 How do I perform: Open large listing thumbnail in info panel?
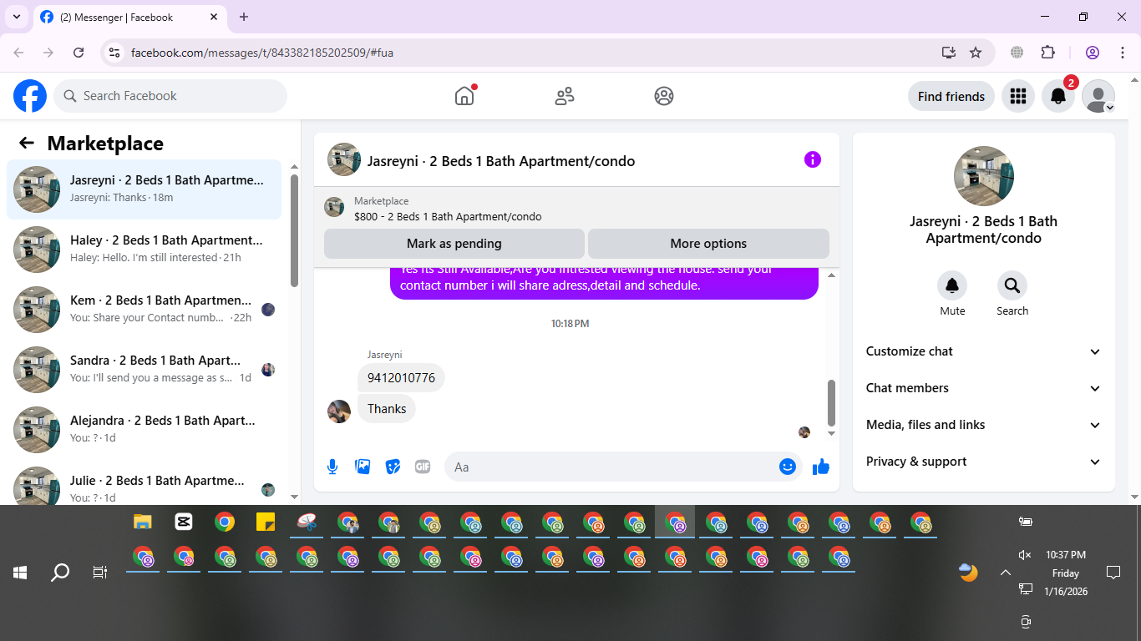[984, 176]
